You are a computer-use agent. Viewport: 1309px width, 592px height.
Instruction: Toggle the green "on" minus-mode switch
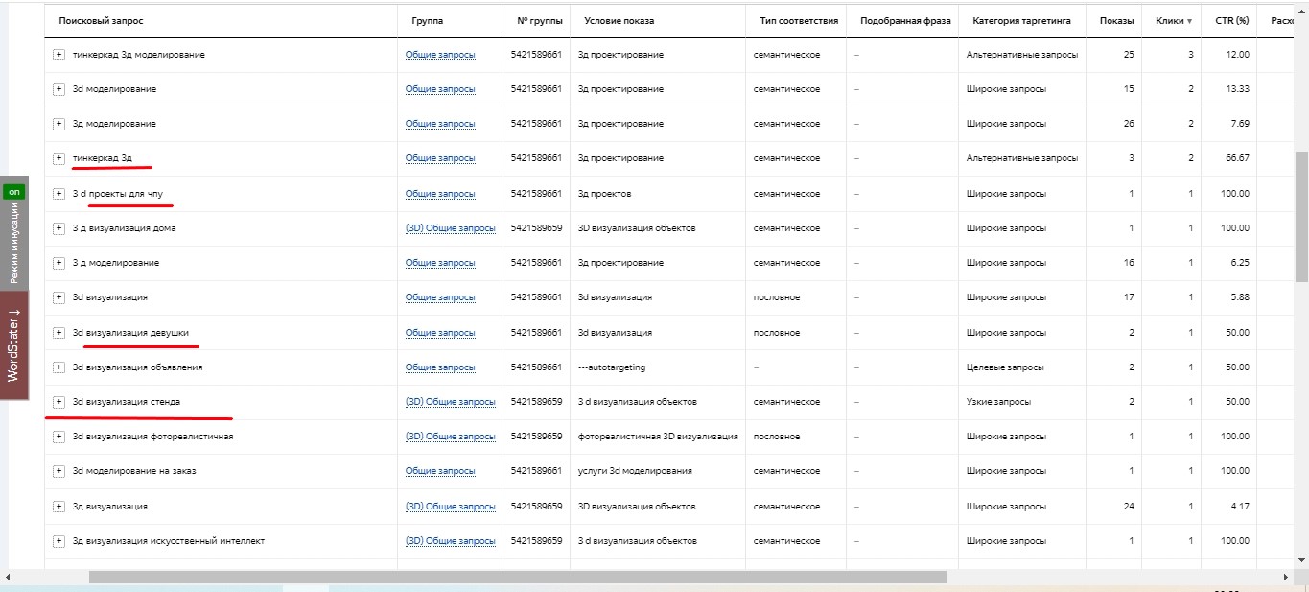[x=13, y=192]
